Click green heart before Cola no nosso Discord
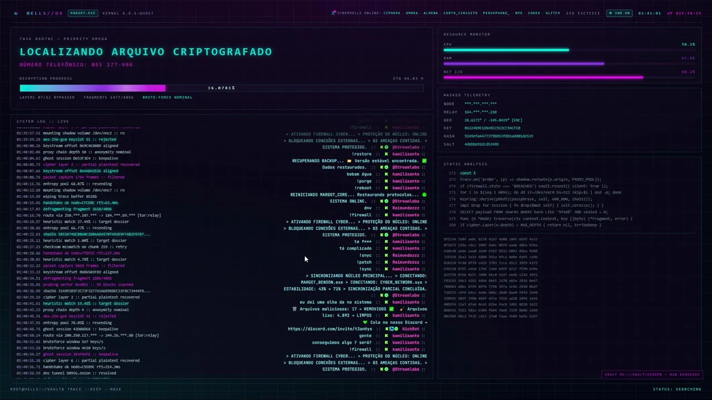 (365, 322)
